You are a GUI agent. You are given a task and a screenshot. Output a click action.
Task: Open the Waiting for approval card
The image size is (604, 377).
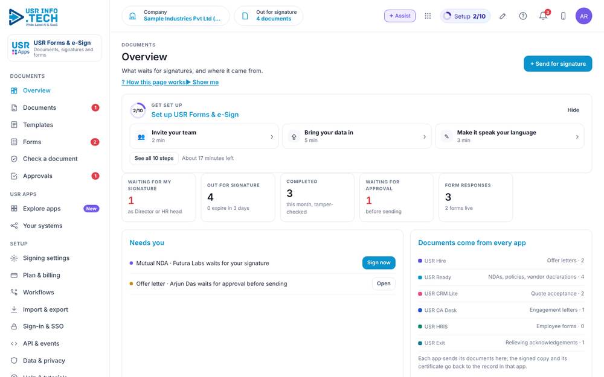tap(396, 197)
